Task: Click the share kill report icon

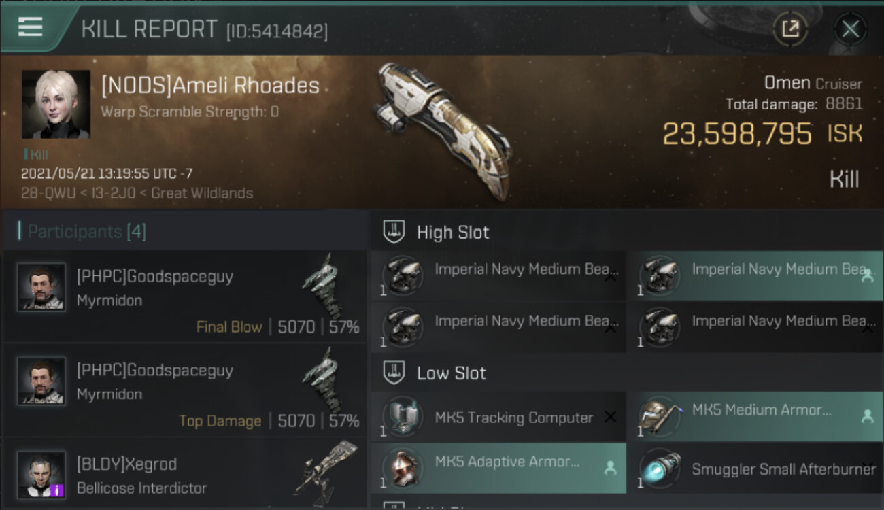Action: (x=790, y=29)
